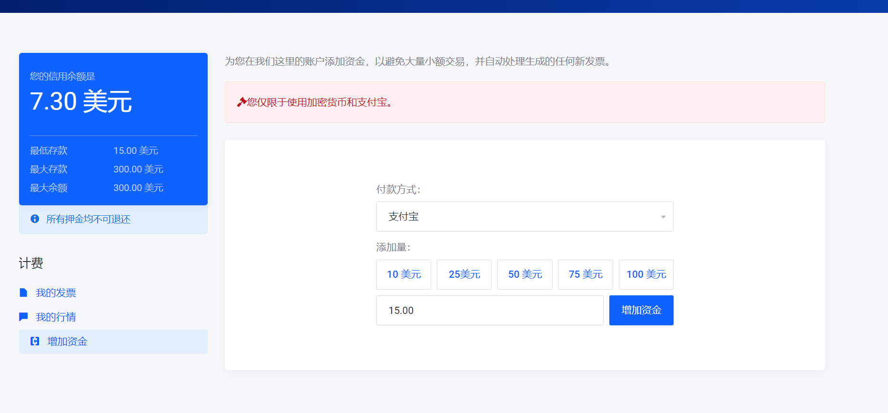The image size is (888, 413).
Task: Select the 10 美元 preset amount
Action: pyautogui.click(x=404, y=274)
